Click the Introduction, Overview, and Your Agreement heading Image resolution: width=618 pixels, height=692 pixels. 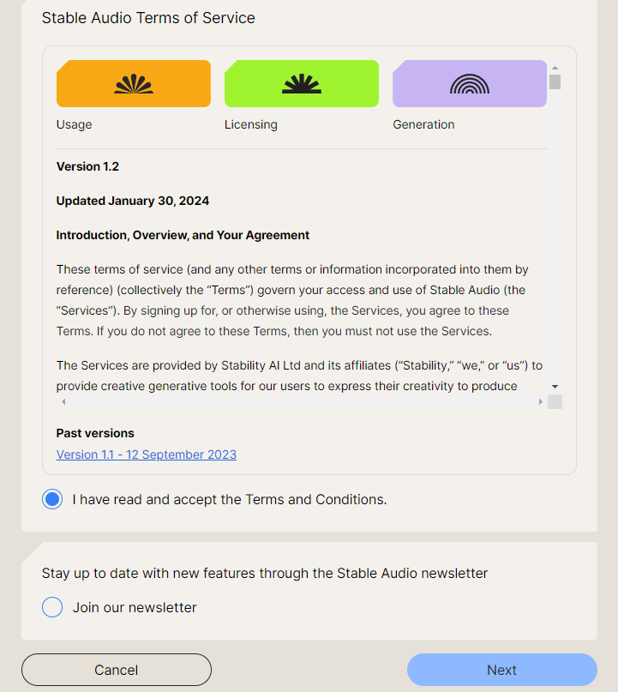coord(183,235)
